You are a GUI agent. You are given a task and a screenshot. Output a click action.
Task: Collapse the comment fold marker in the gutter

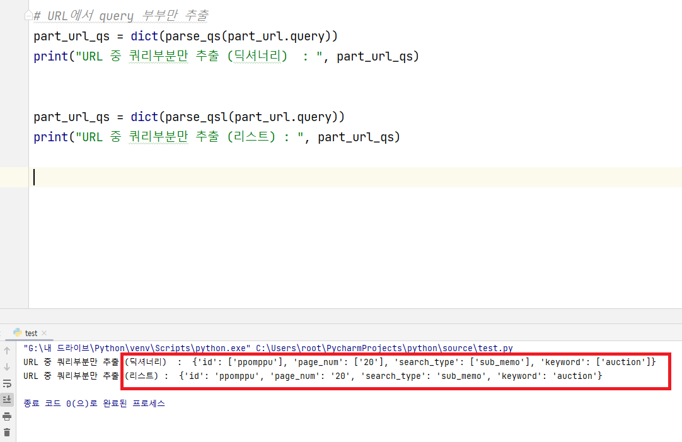point(28,16)
